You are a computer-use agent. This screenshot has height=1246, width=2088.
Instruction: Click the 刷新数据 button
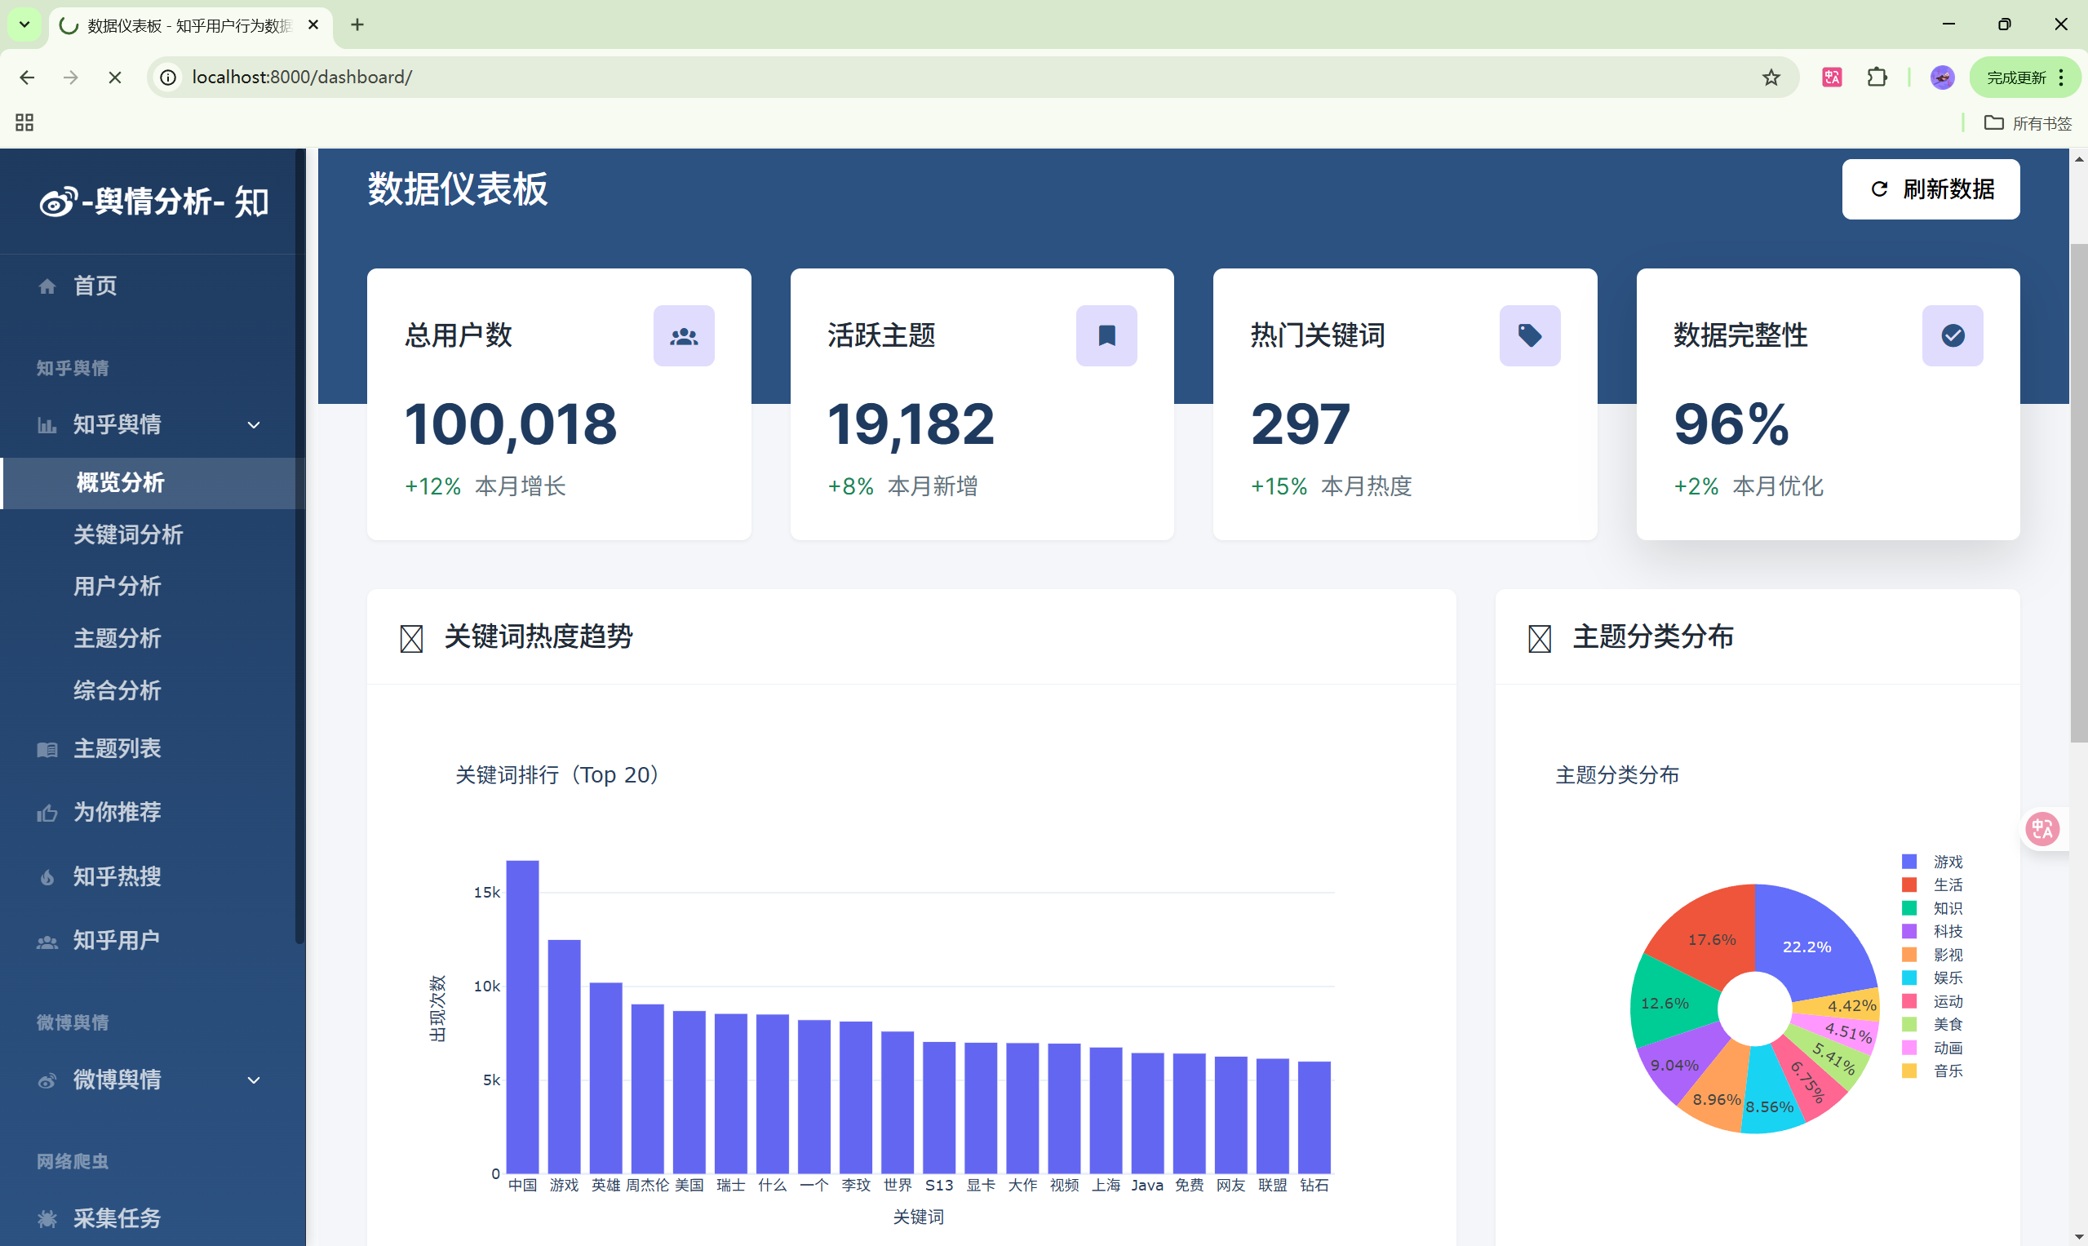pos(1930,189)
